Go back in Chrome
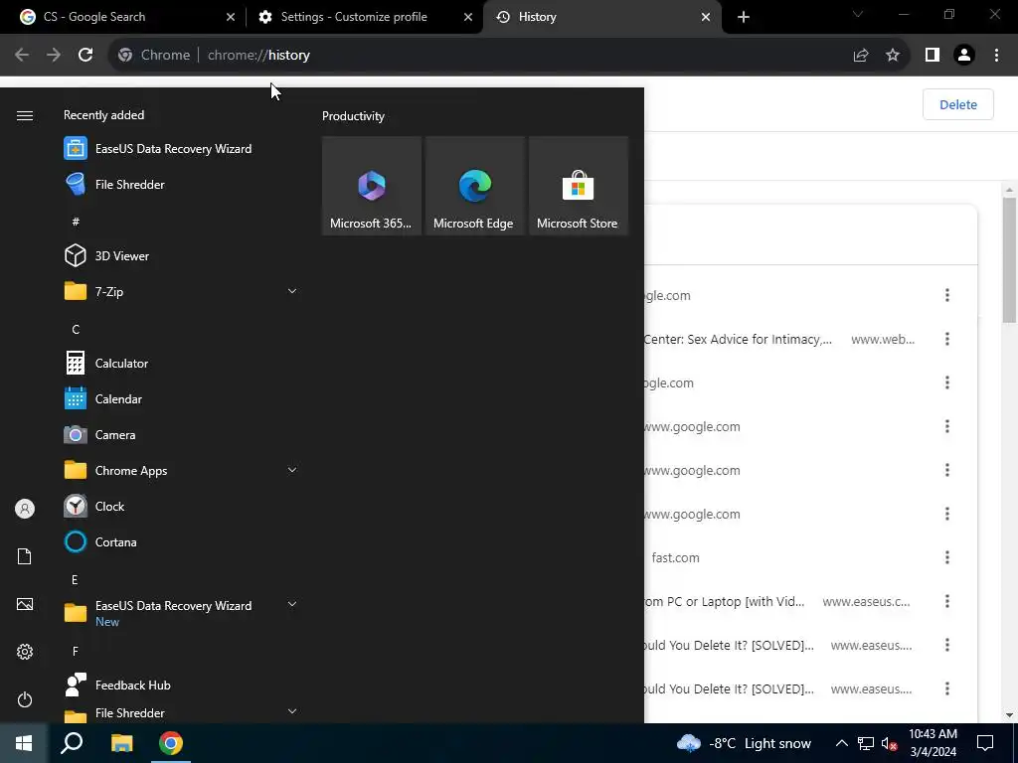Screen dimensions: 1018x763 pos(22,55)
